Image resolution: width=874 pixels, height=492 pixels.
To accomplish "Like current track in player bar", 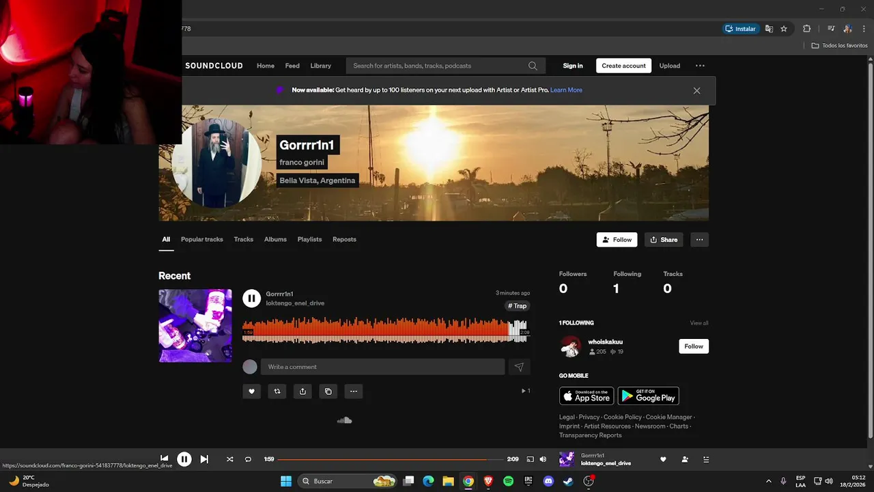I will tap(663, 459).
